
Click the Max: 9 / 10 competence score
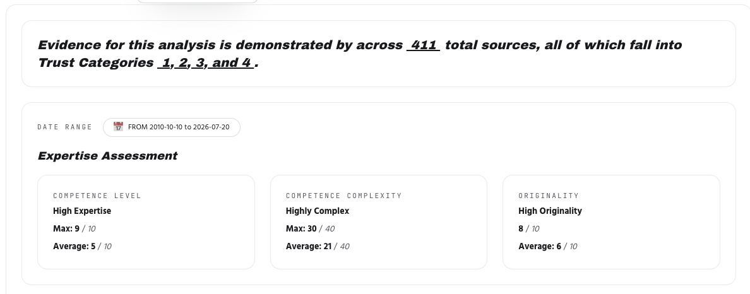(74, 228)
